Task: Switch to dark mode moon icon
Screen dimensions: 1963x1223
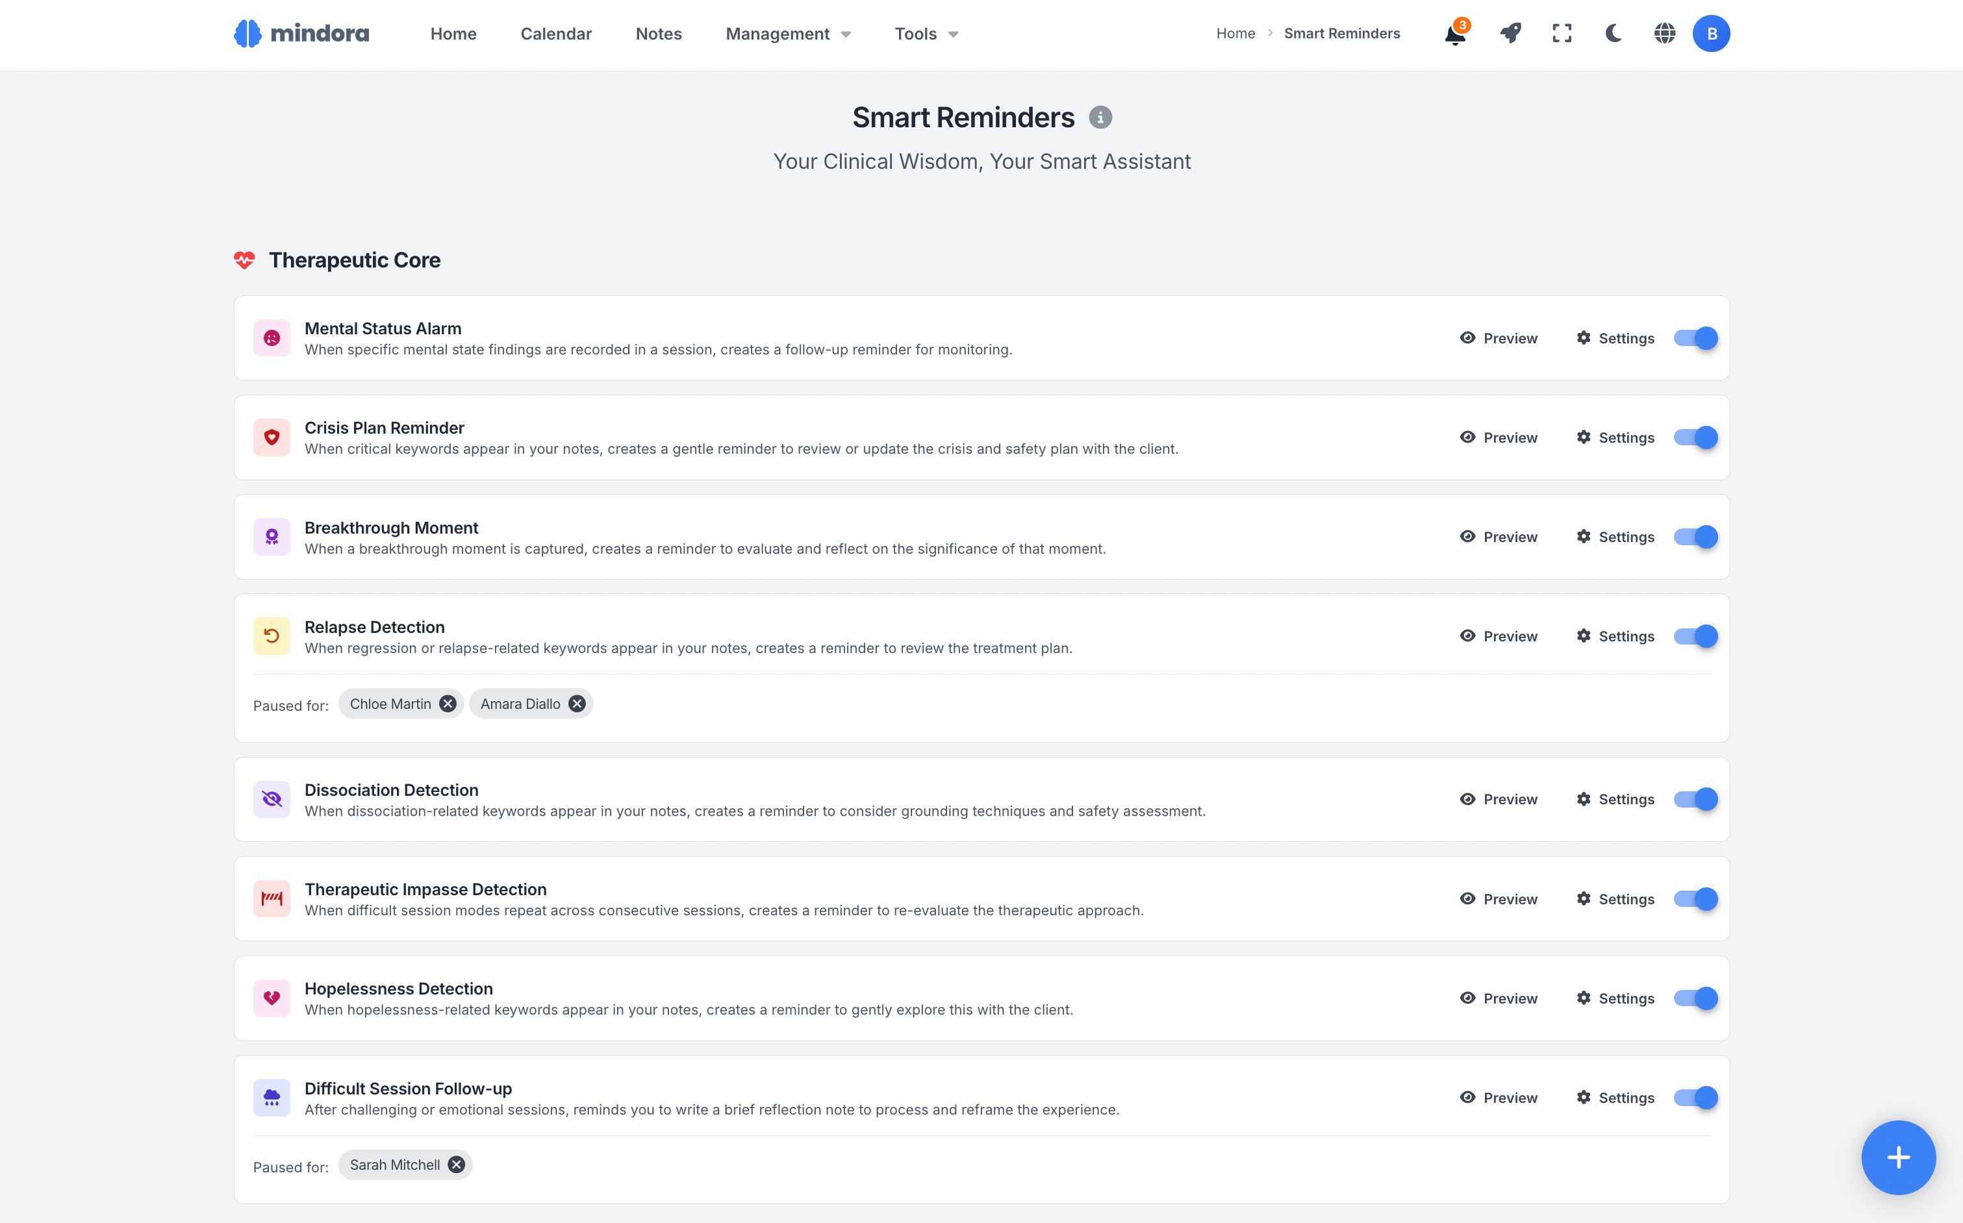Action: 1614,33
